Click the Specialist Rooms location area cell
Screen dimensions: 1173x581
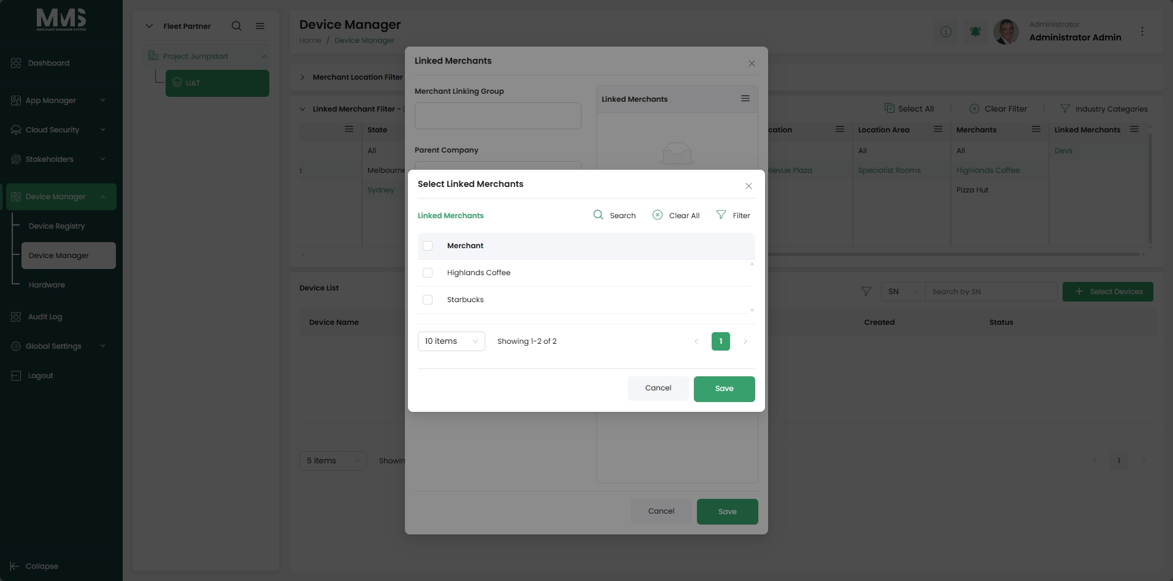(x=890, y=170)
